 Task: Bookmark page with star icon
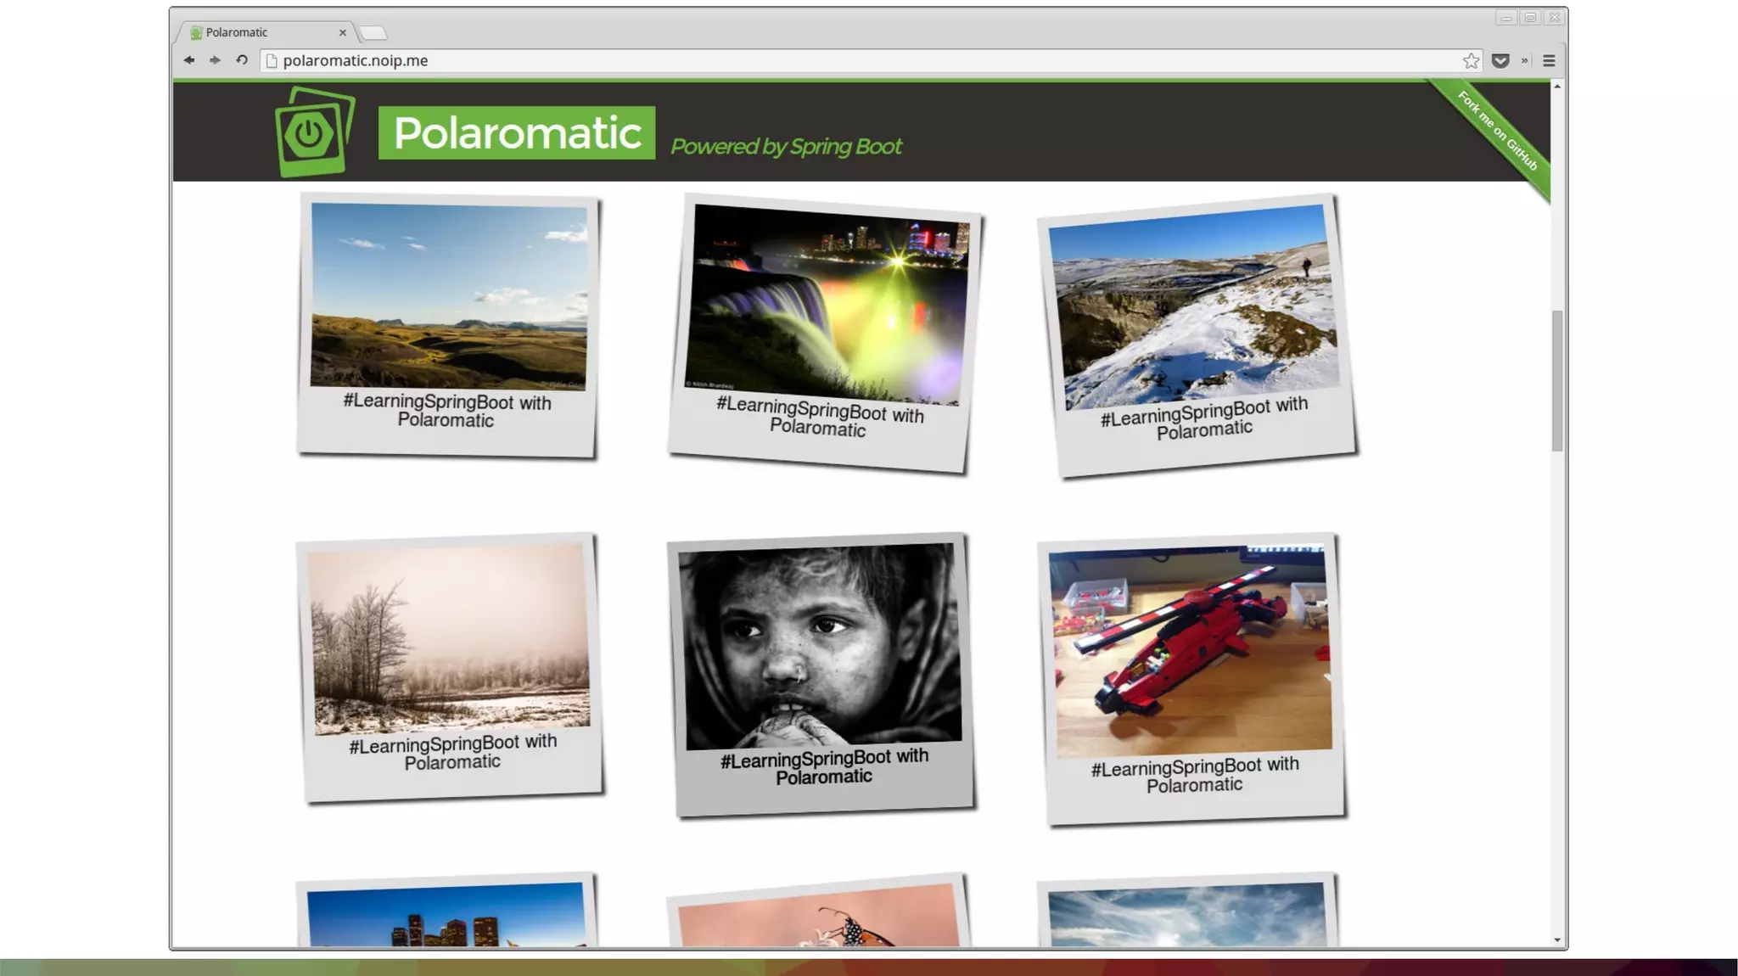(1471, 61)
